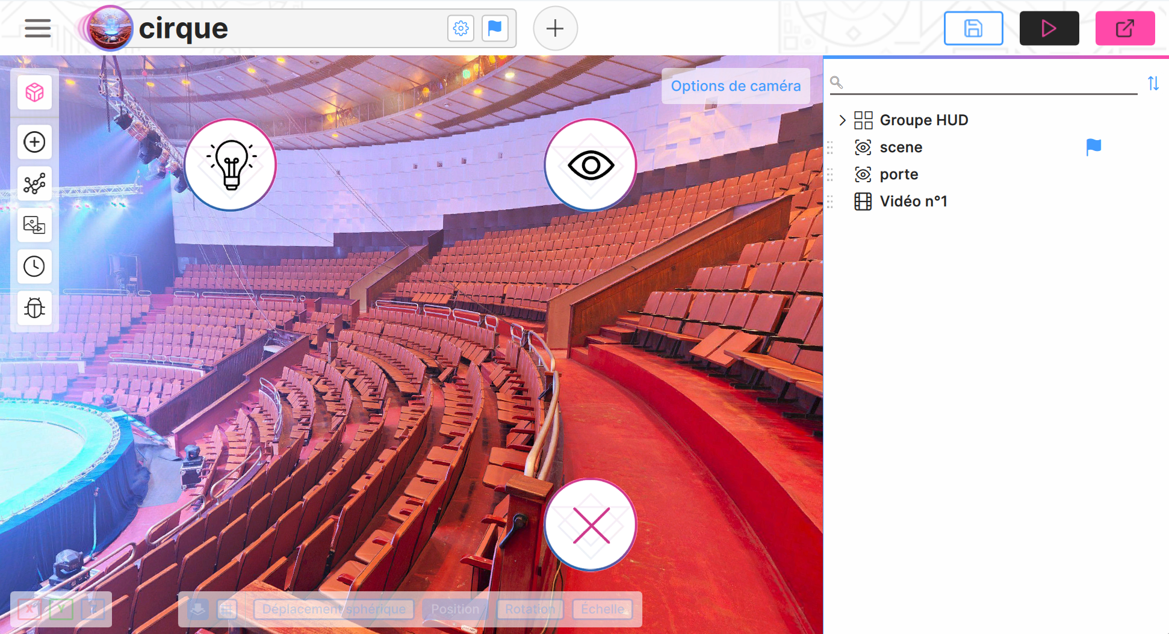
Task: Toggle the blue start-scene flag in header
Action: [x=495, y=28]
